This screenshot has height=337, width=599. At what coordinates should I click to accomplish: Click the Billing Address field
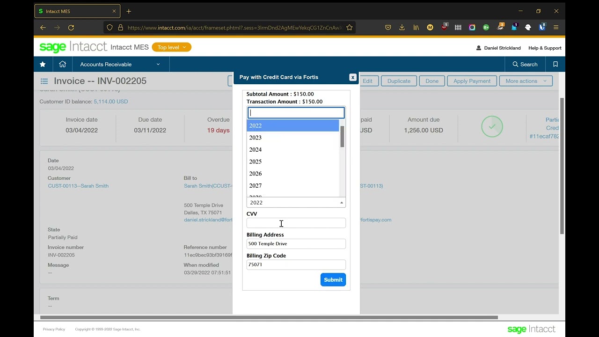(296, 244)
